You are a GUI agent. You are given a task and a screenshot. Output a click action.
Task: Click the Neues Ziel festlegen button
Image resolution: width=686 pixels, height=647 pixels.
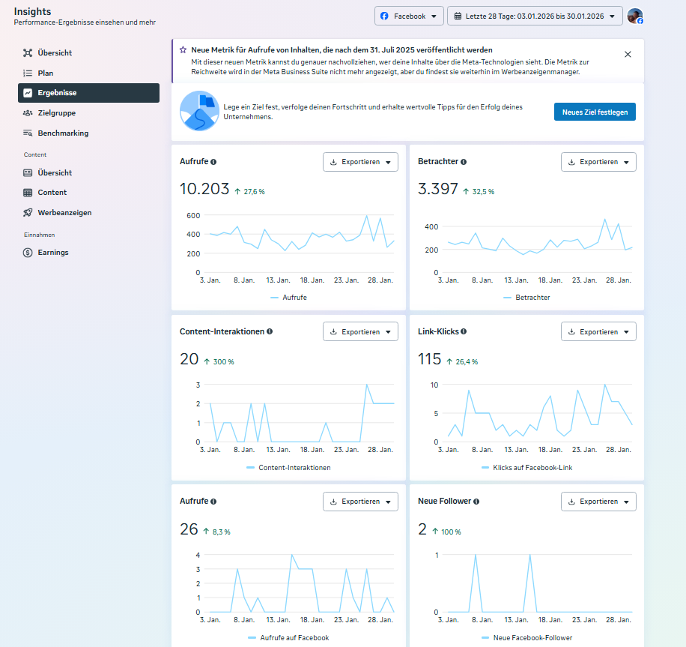(x=595, y=111)
